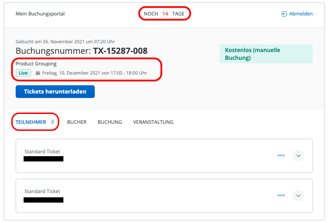Viewport: 328px width, 223px height.
Task: Click the participant count badge showing 2
Action: (x=52, y=122)
